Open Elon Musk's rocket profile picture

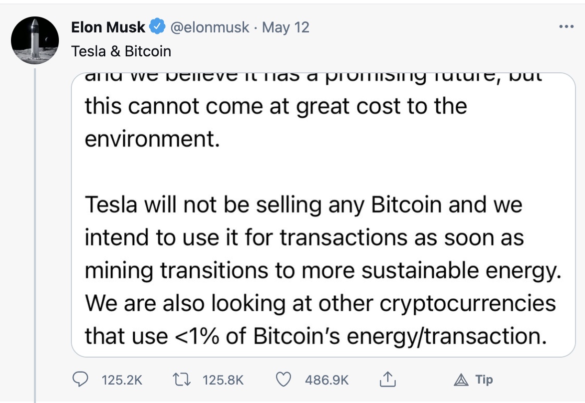[x=35, y=40]
